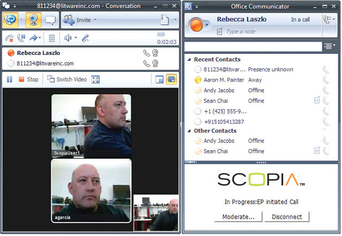The image size is (342, 236).
Task: Select the agarcia video tile
Action: [91, 191]
